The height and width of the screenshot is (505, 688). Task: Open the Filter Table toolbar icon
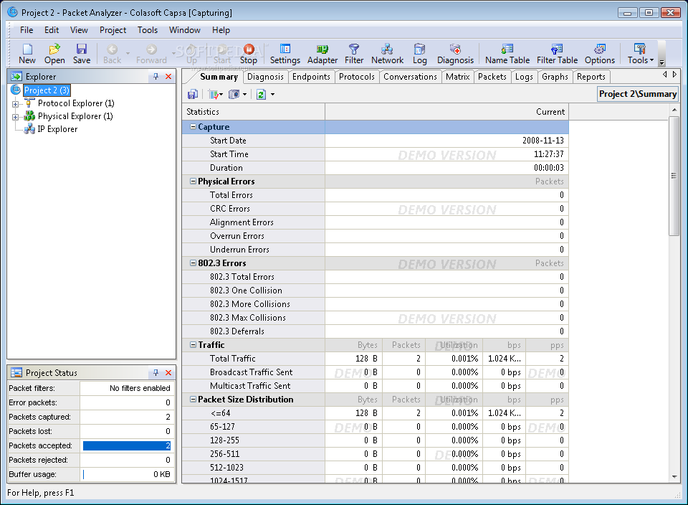(557, 54)
